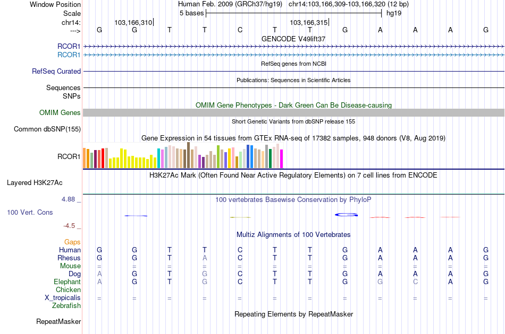The height and width of the screenshot is (334, 505).
Task: Click the Elephant species row label
Action: pos(67,282)
